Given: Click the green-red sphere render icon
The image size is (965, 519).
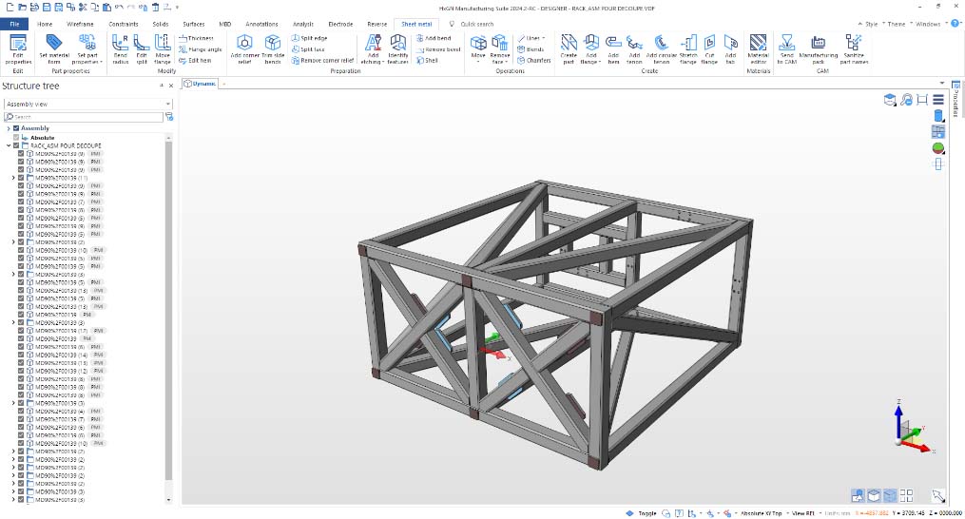Looking at the screenshot, I should [938, 148].
